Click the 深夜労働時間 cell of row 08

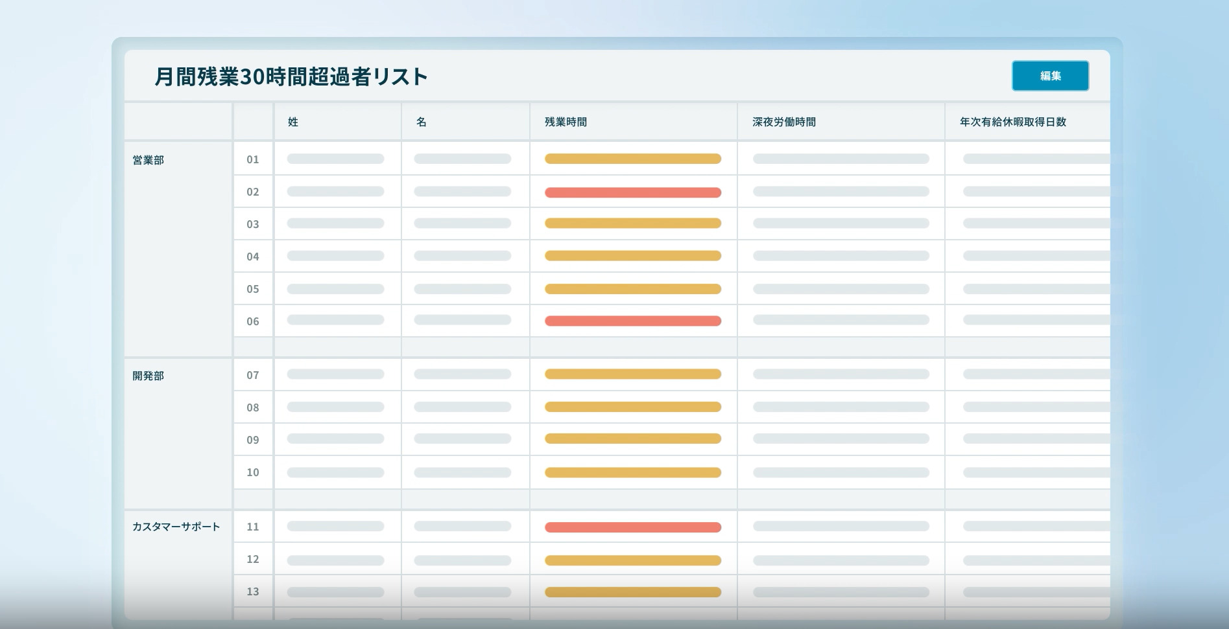841,407
